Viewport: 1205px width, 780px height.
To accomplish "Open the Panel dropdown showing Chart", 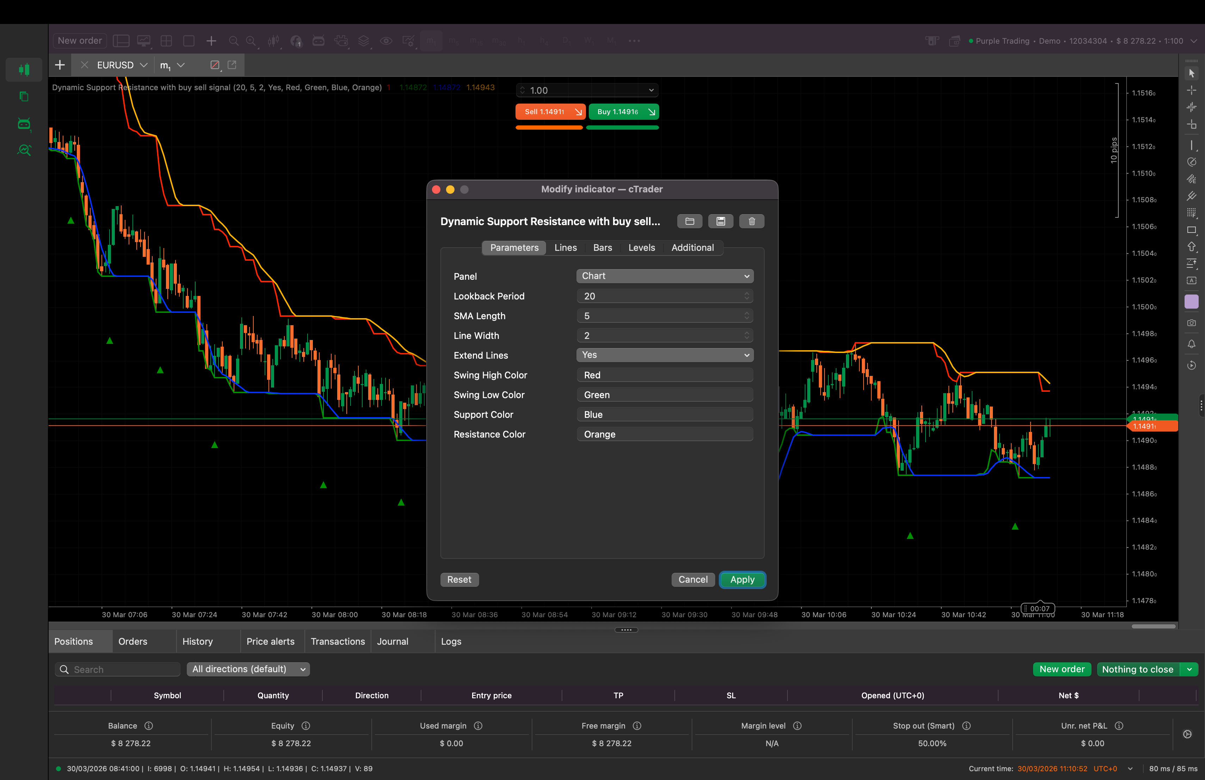I will (665, 276).
